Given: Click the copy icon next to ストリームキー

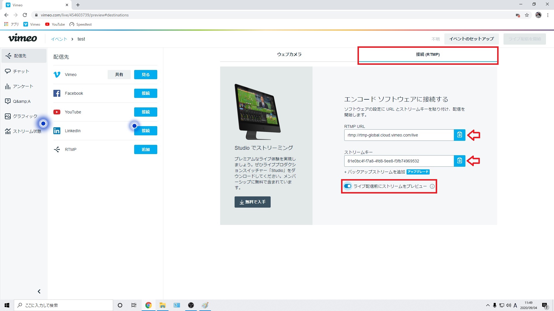Looking at the screenshot, I should pyautogui.click(x=460, y=161).
